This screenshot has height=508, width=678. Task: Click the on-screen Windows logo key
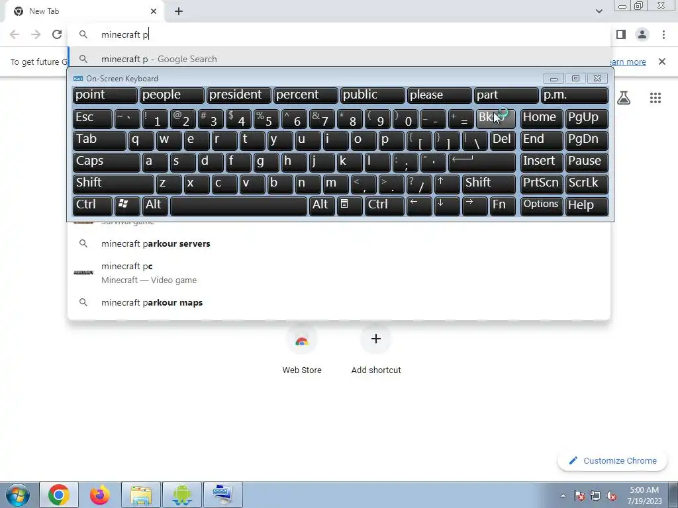pyautogui.click(x=127, y=206)
